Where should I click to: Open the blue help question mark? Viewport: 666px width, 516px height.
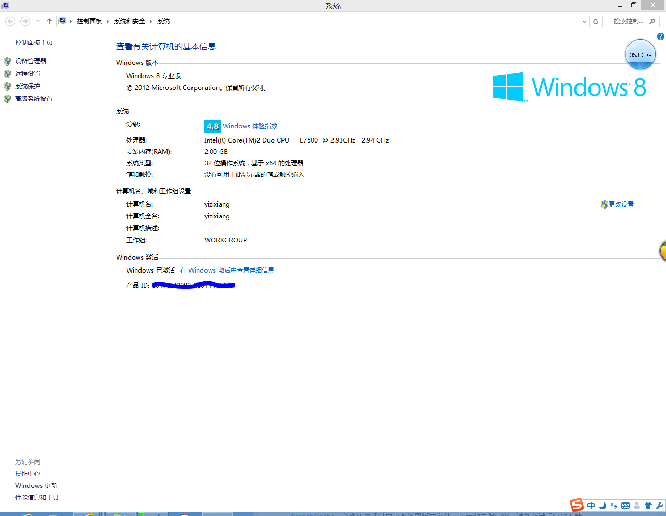pos(661,36)
